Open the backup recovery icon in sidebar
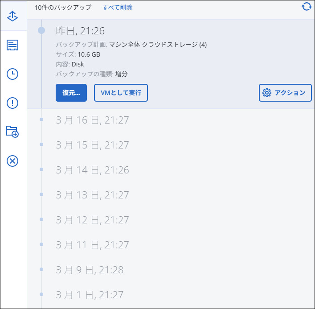 12,16
